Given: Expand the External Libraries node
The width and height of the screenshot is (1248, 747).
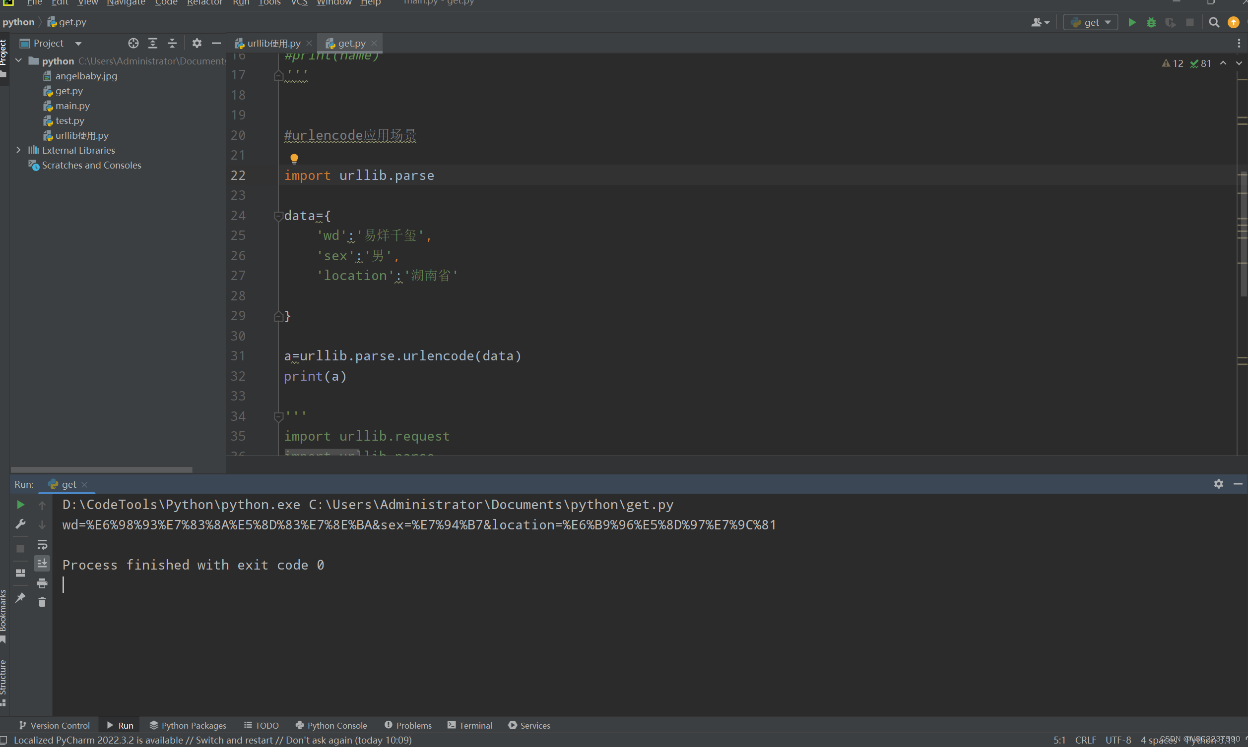Looking at the screenshot, I should click(19, 150).
